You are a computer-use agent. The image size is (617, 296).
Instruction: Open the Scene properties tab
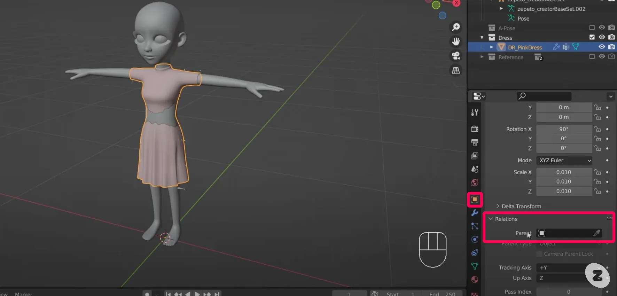pos(475,169)
